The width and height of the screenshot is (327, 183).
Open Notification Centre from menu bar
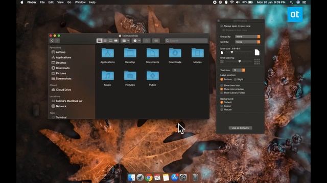305,2
